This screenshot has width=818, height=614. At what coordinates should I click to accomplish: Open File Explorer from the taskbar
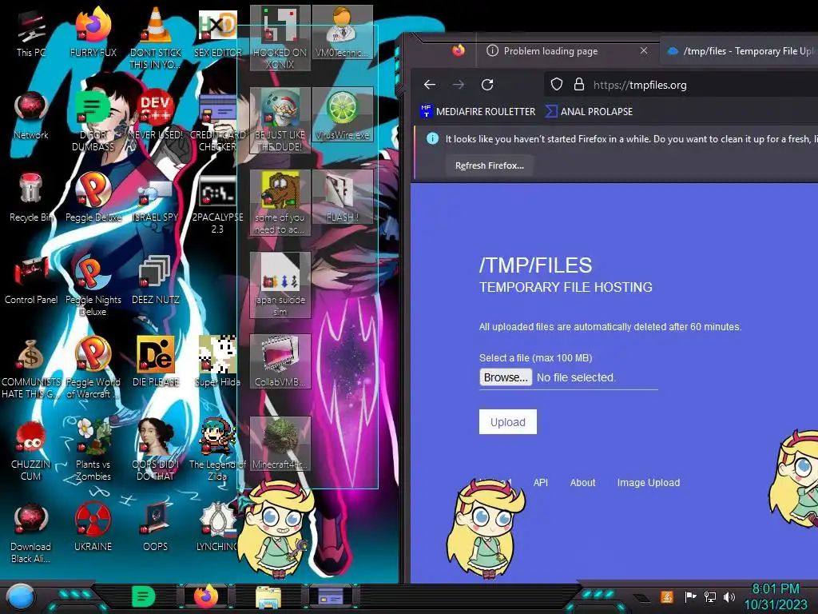tap(268, 596)
